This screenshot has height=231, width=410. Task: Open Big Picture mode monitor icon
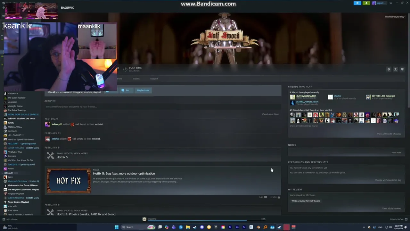pos(391,3)
